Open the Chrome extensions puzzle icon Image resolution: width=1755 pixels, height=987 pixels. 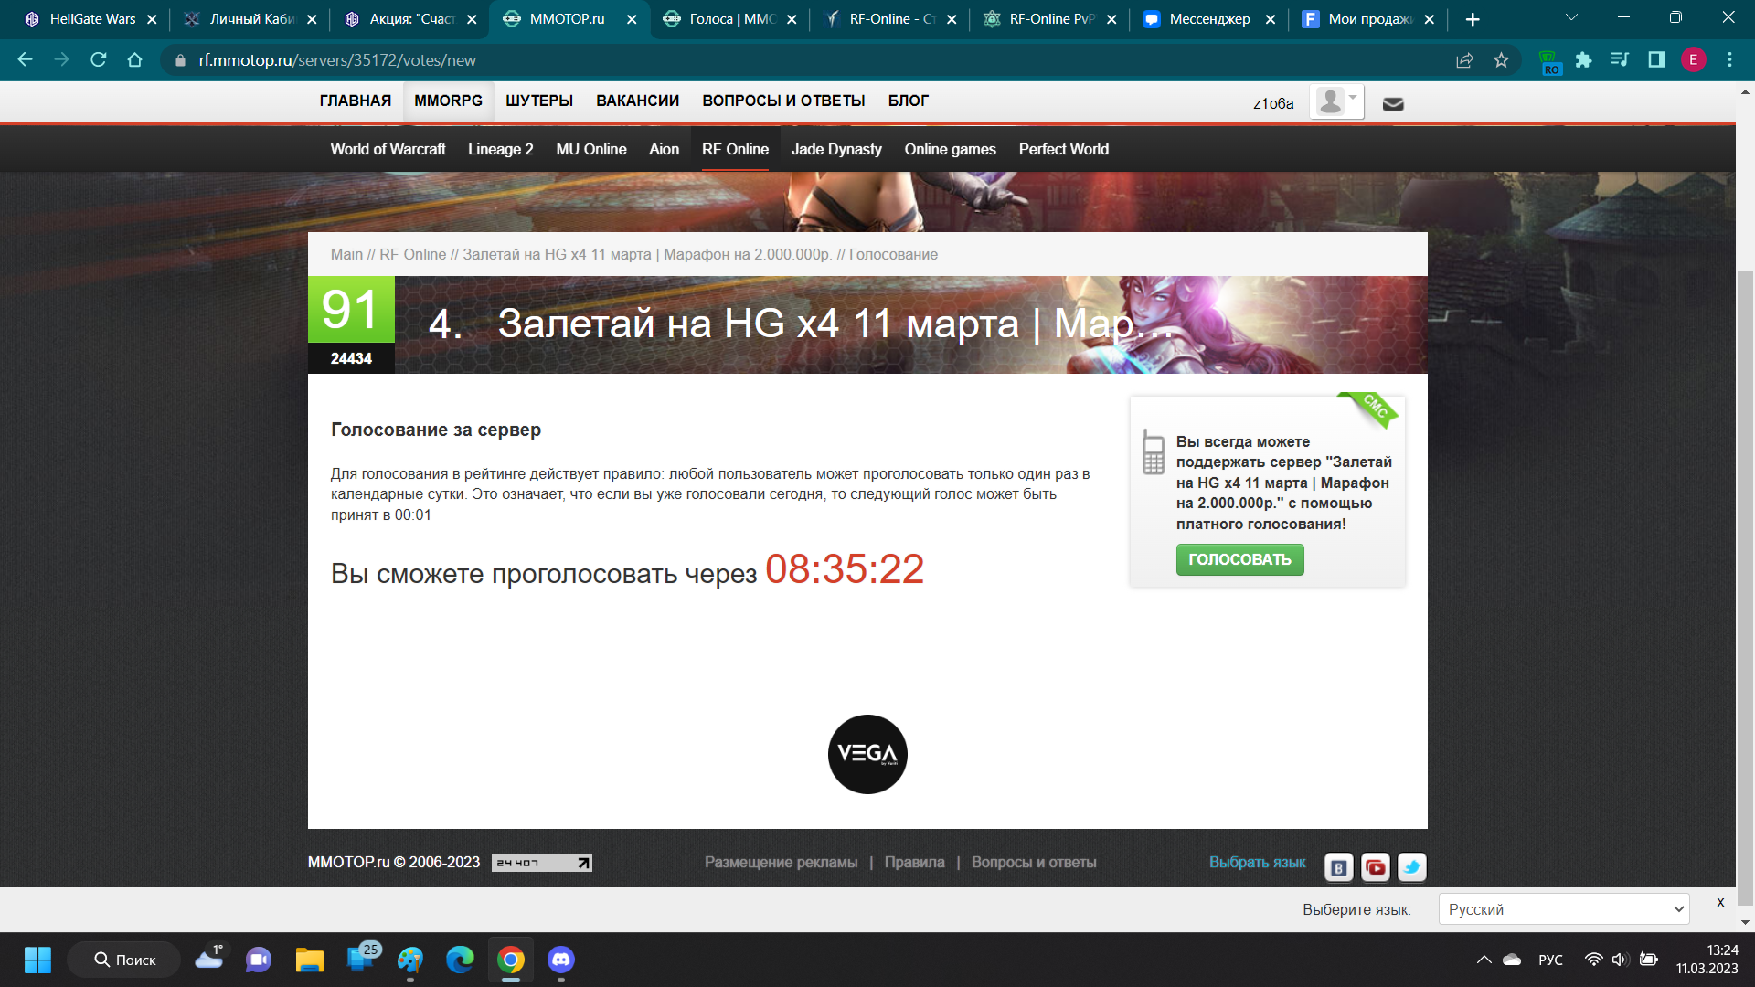[x=1583, y=59]
